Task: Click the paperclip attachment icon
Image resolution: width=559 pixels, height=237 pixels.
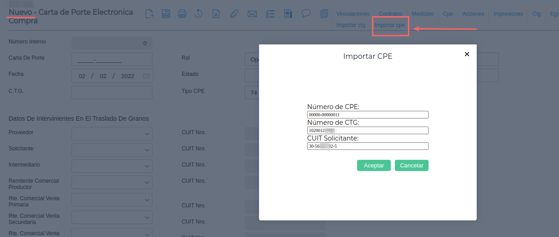Action: 234,14
